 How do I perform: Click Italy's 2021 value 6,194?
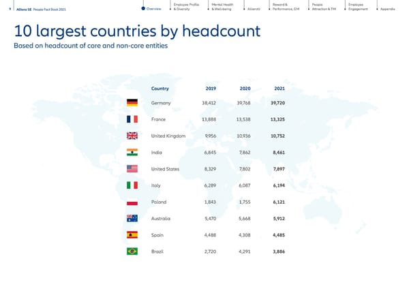pos(279,185)
